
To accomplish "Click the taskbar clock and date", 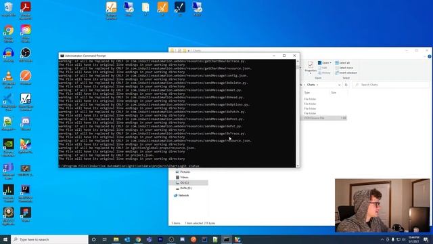I will click(x=413, y=239).
